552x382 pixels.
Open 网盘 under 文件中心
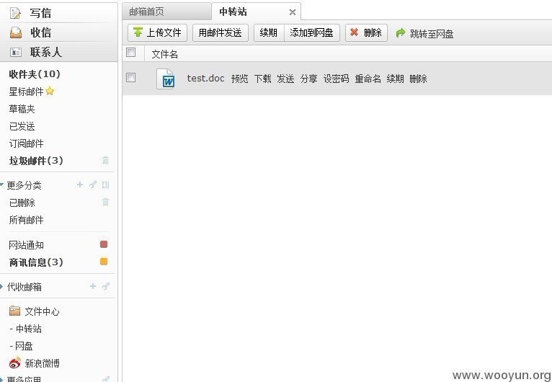tap(25, 346)
